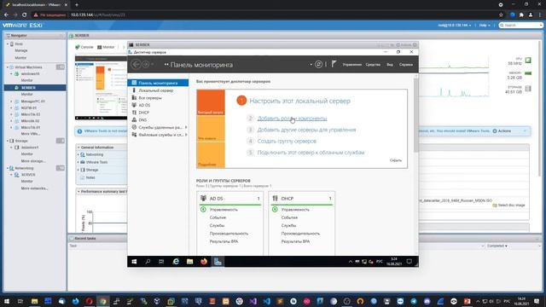Image resolution: width=546 pixels, height=307 pixels.
Task: Open the DHCP role tile header
Action: [x=301, y=199]
